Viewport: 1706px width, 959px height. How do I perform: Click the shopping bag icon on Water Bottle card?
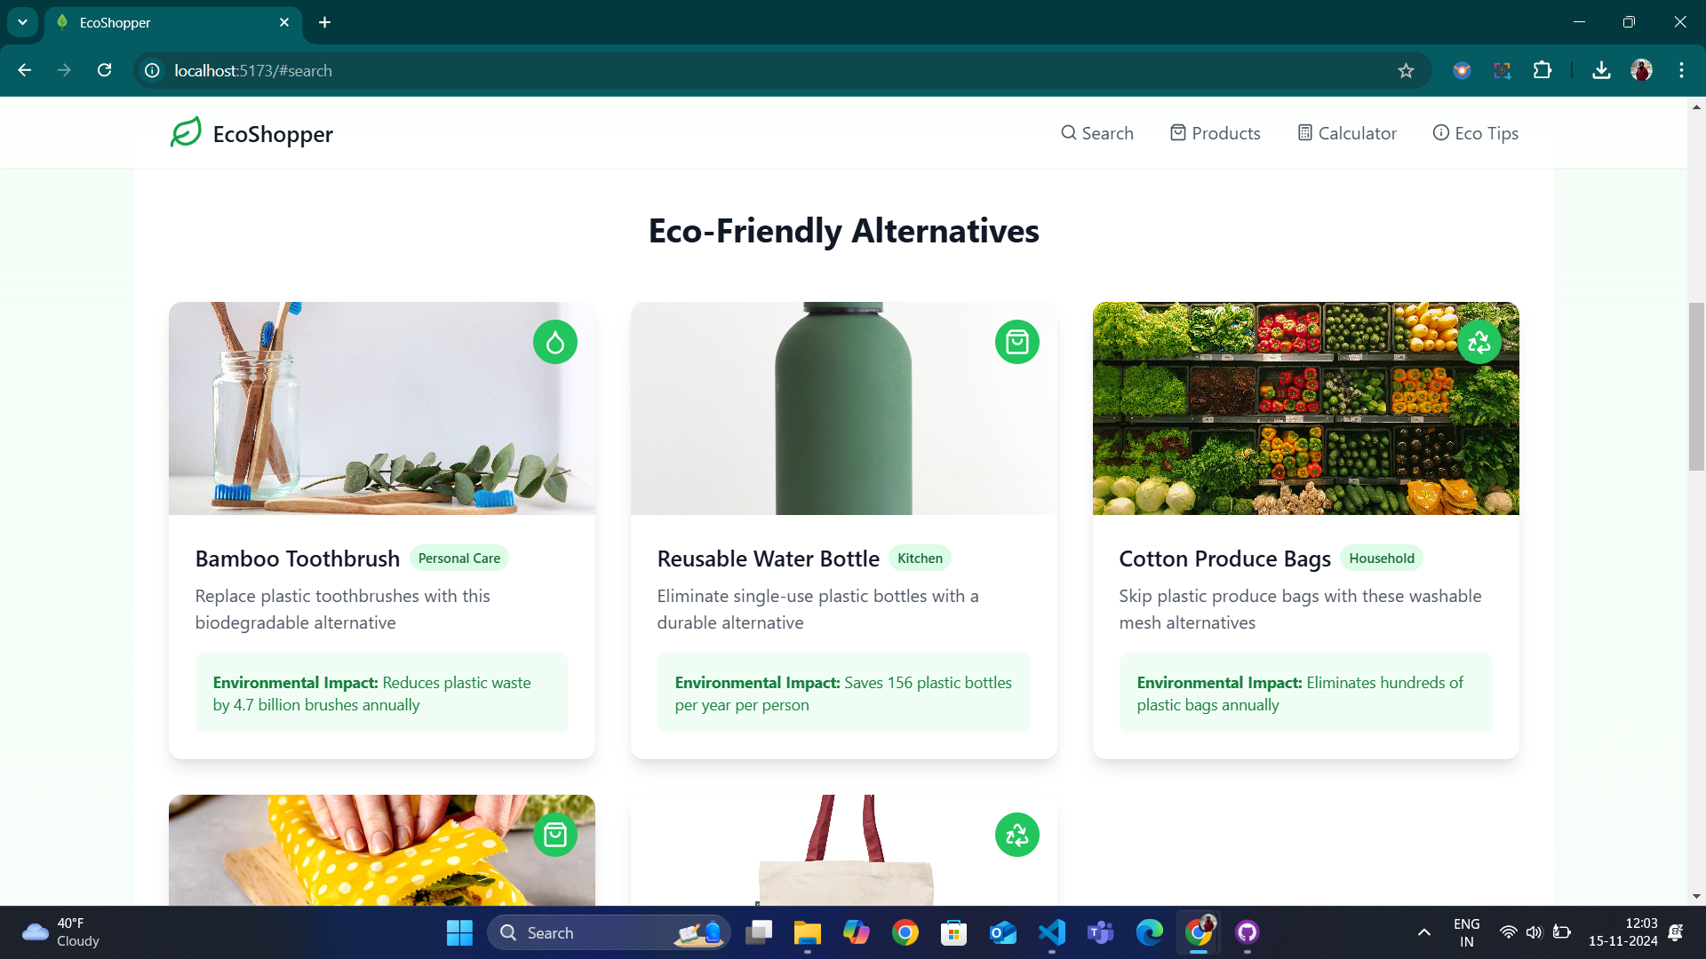tap(1017, 342)
